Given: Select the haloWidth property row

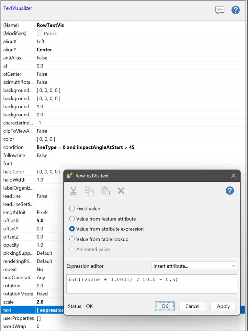Looking at the screenshot, I should tap(33, 180).
